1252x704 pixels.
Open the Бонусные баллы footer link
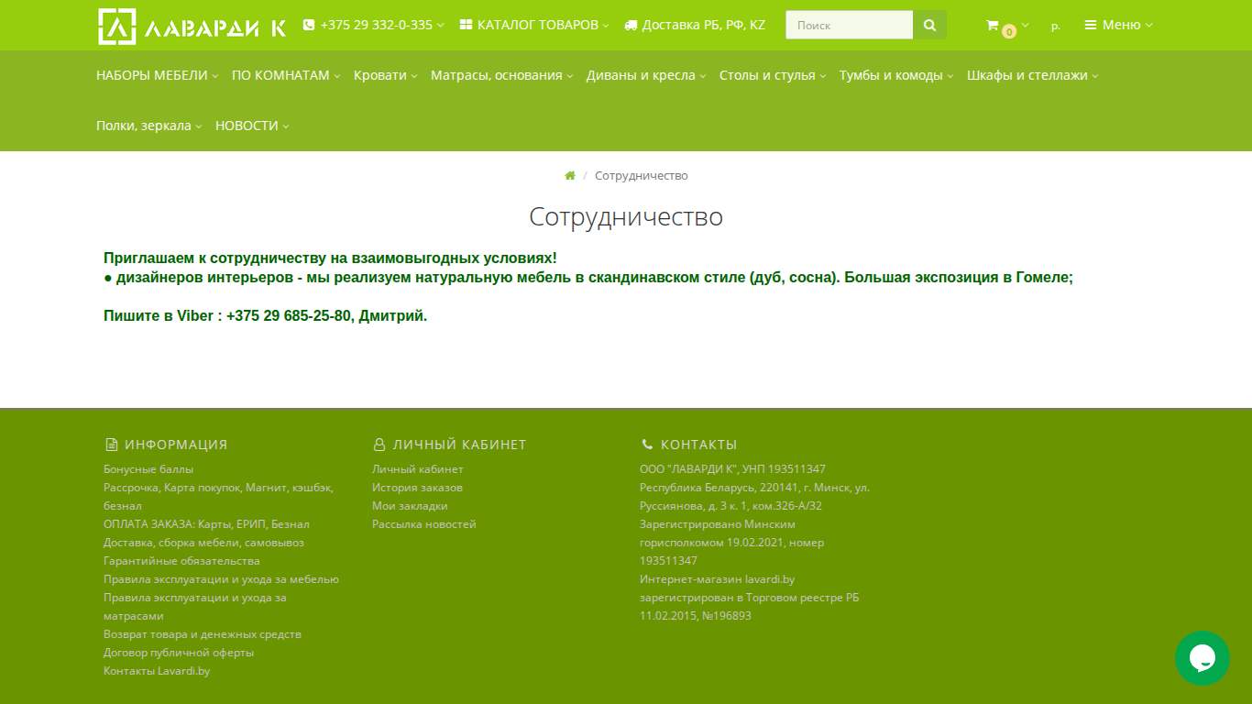pyautogui.click(x=148, y=469)
